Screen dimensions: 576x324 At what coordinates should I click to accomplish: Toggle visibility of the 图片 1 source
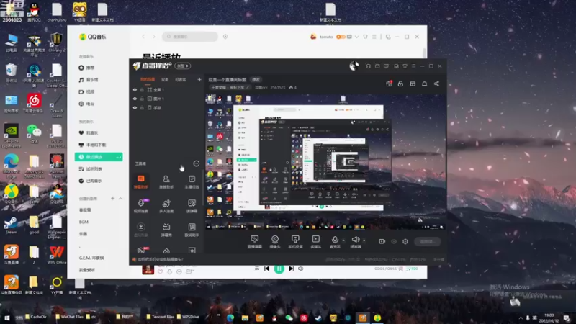point(135,99)
